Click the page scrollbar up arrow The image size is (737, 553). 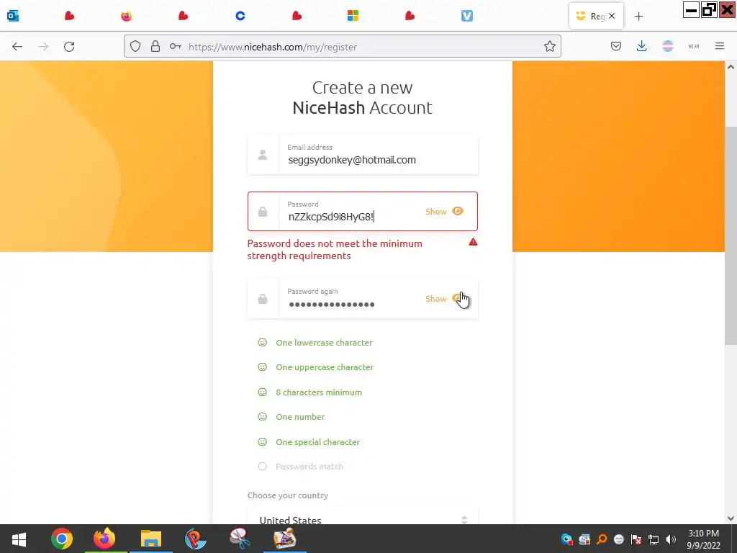[x=731, y=67]
